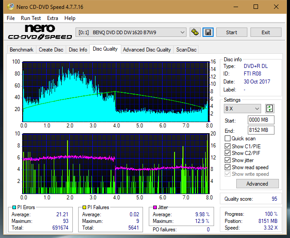Click the refresh speed settings icon

pos(270,108)
